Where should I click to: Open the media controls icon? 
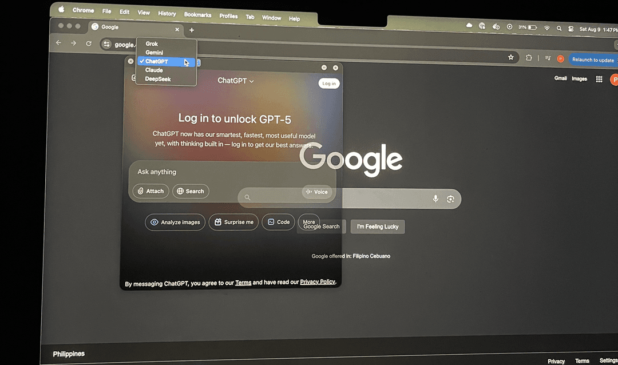[x=548, y=58]
